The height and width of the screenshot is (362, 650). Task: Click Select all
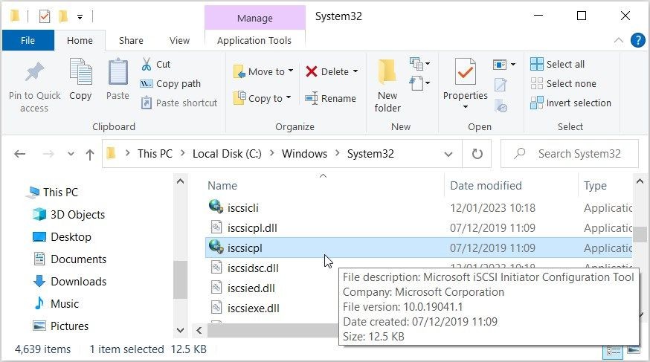coord(558,64)
